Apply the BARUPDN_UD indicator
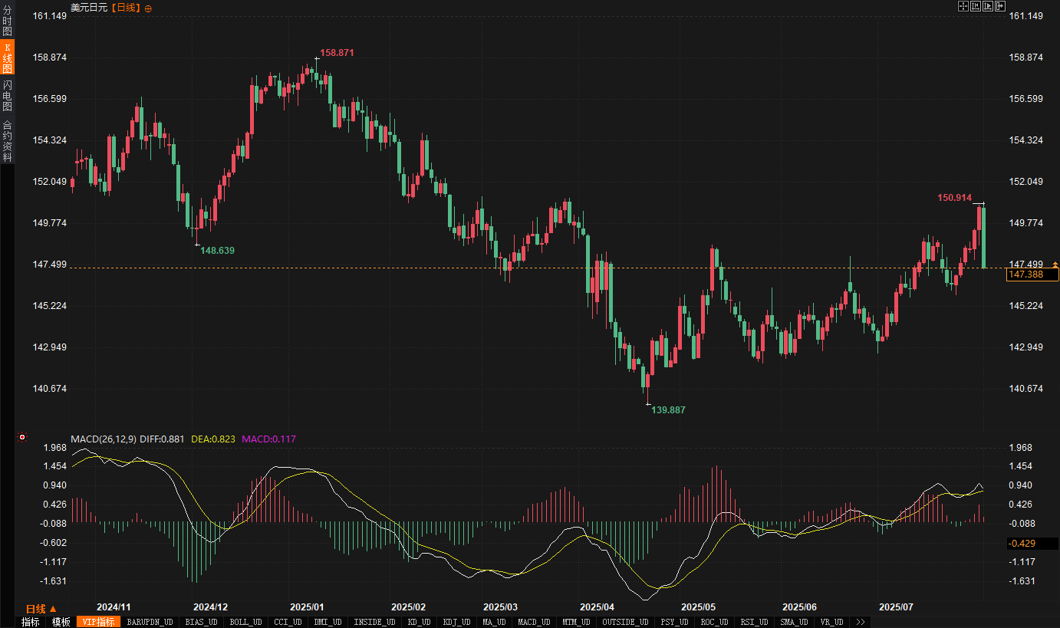This screenshot has width=1060, height=628. (x=150, y=622)
